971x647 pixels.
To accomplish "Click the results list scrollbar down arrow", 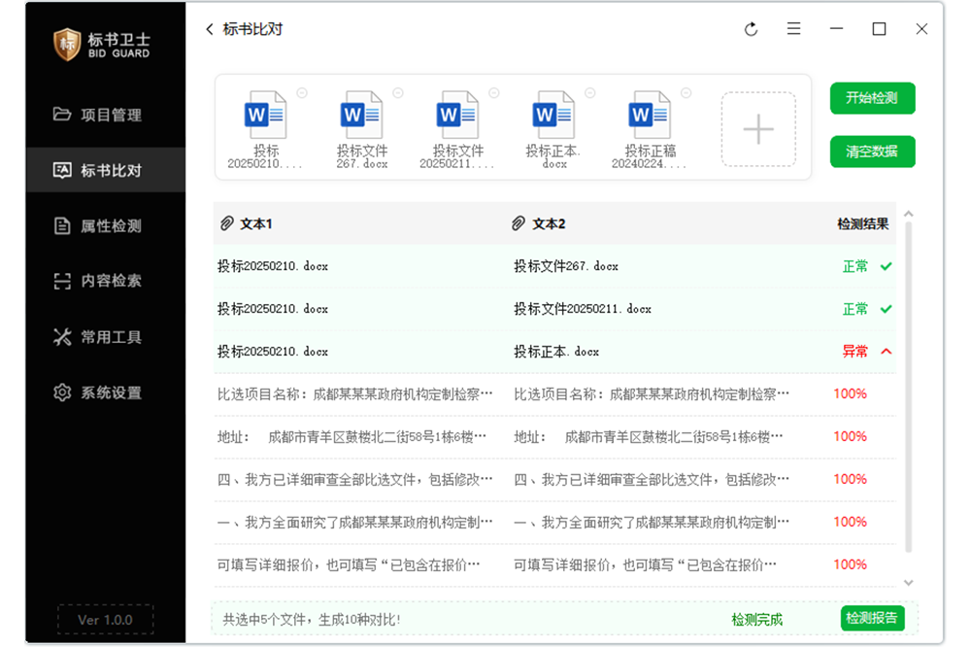I will click(908, 582).
